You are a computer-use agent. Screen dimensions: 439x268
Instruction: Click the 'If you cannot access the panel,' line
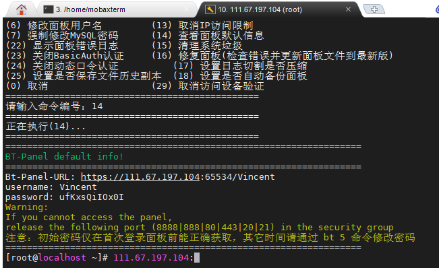pos(88,217)
